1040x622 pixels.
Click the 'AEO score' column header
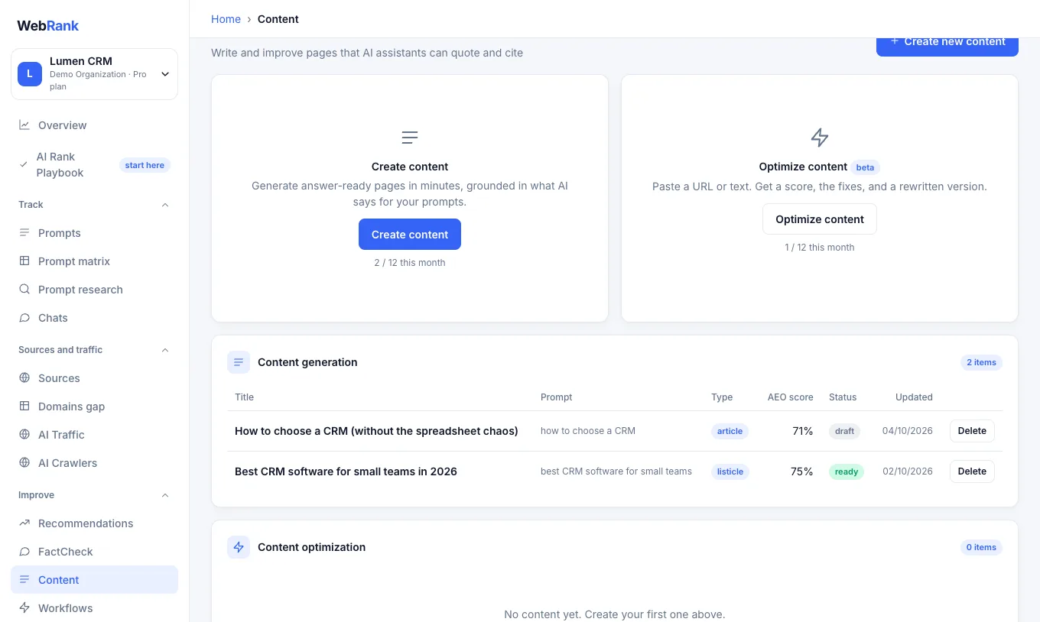click(791, 397)
